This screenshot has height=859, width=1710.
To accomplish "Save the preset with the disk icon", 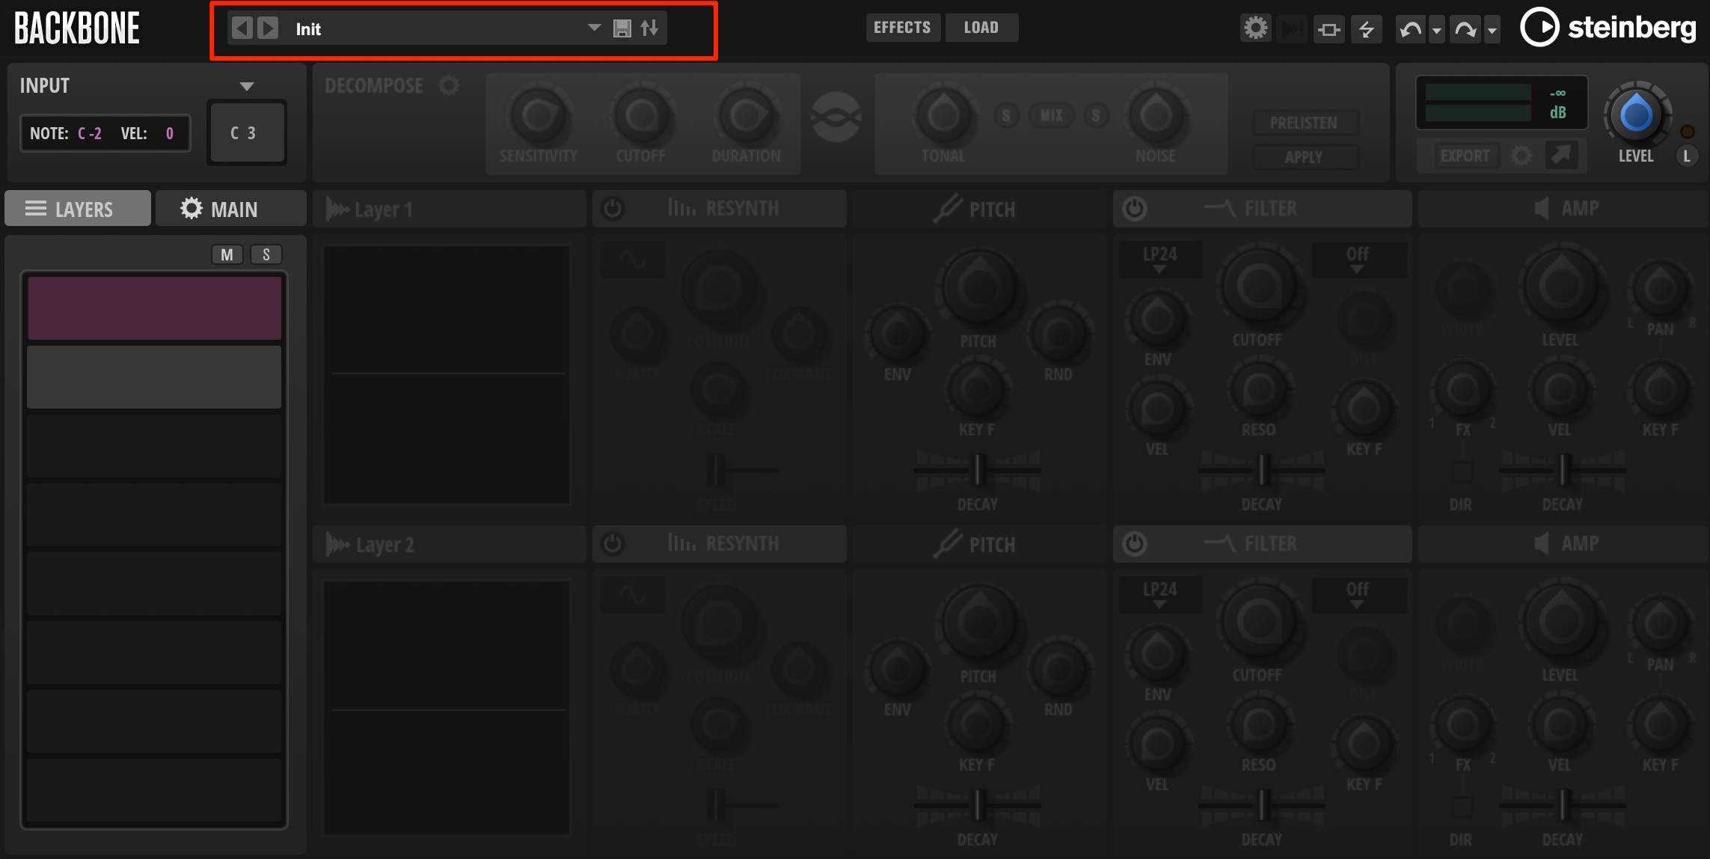I will click(x=622, y=28).
